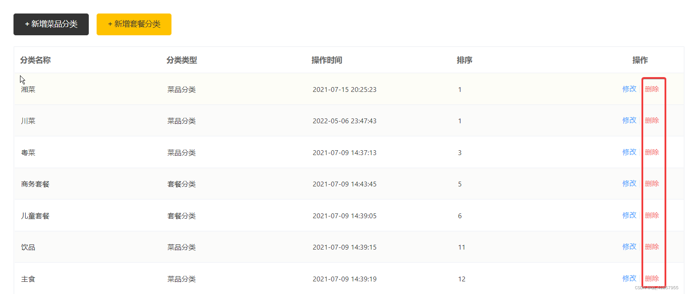This screenshot has width=685, height=294.
Task: Edit the 川菜 category via 修改
Action: tap(629, 120)
